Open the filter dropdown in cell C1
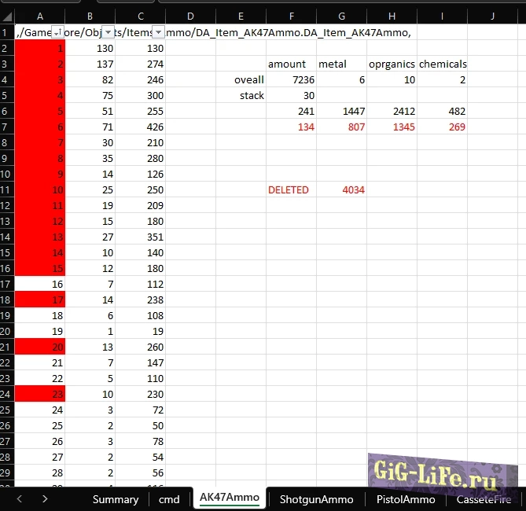Image resolution: width=526 pixels, height=511 pixels. click(x=158, y=31)
